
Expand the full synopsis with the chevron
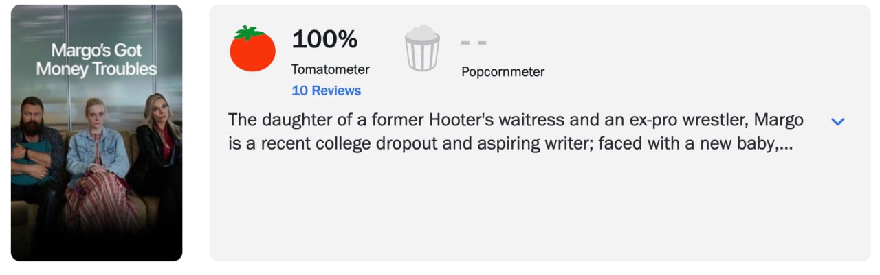tap(837, 121)
